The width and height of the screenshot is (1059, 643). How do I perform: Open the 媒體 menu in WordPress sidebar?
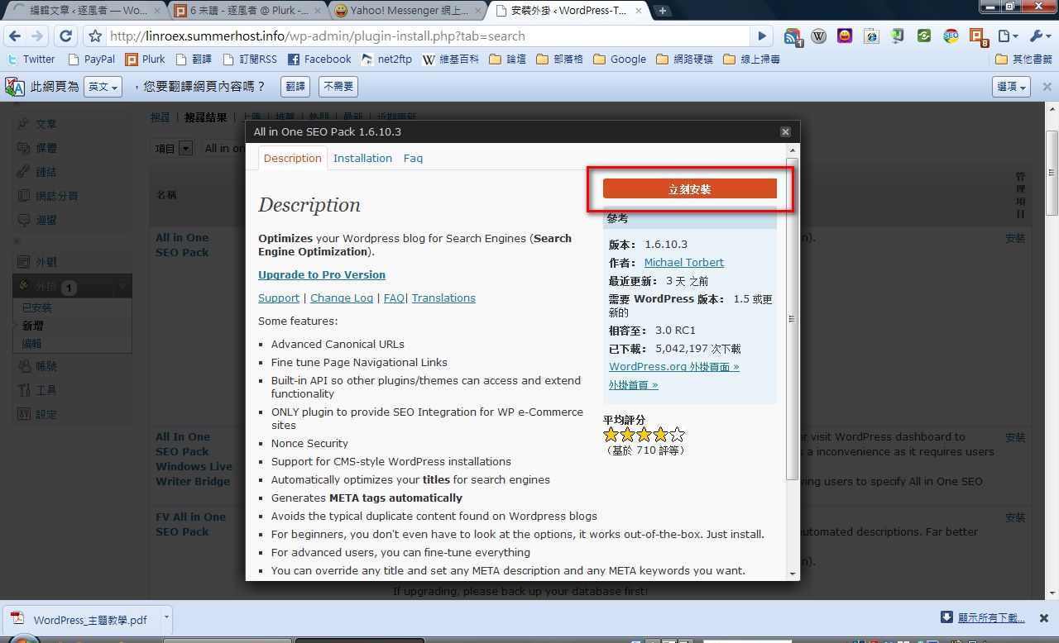point(46,147)
